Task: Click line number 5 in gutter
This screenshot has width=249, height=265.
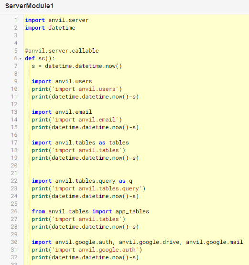Action: (16, 51)
